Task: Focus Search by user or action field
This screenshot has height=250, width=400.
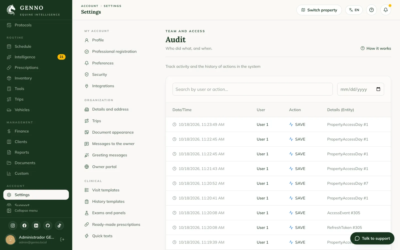Action: pos(252,89)
